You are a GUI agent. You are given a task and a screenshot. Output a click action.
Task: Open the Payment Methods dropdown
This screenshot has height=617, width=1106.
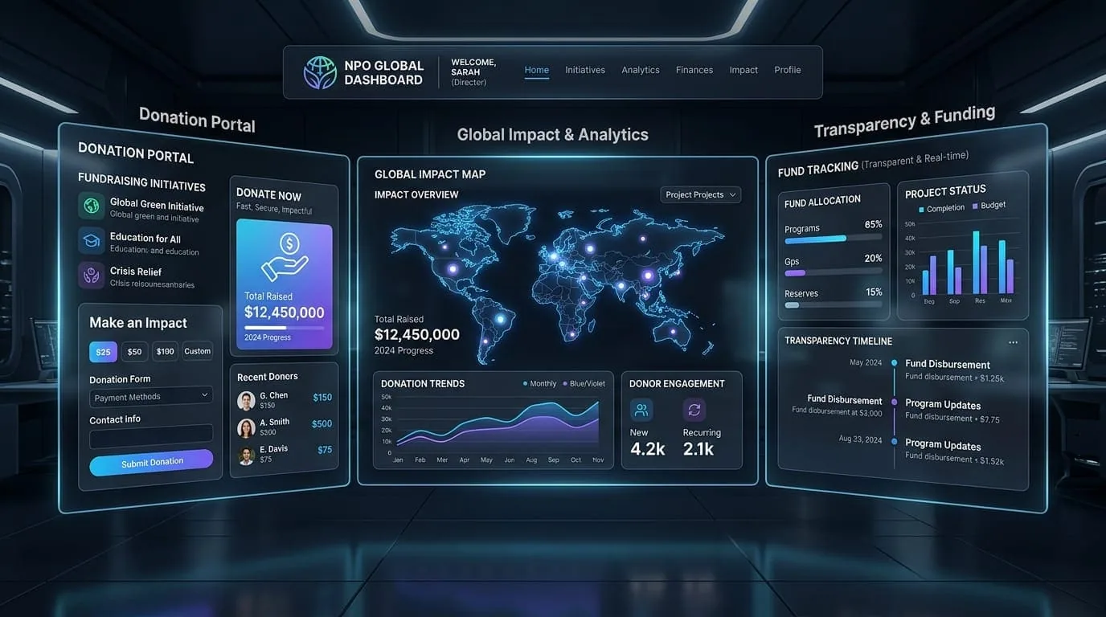click(151, 396)
